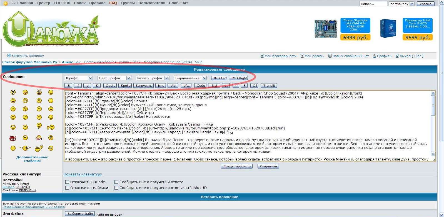Apply underline with the U button
Screen dimensions: 444x217
point(87,86)
